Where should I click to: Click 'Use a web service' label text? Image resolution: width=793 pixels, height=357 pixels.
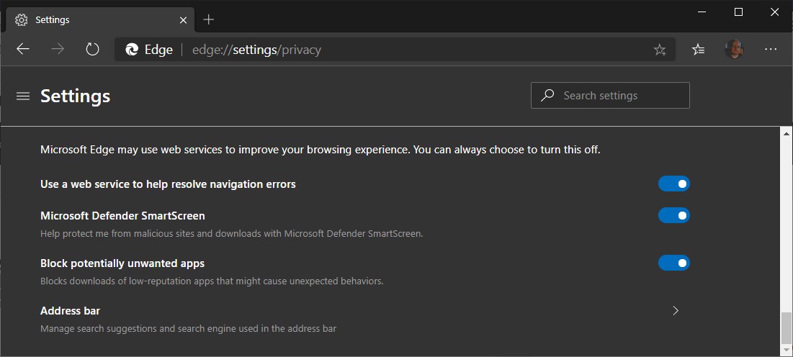click(168, 184)
